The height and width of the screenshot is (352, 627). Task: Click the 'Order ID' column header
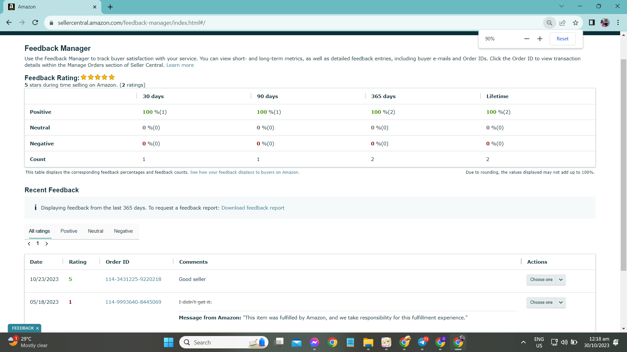[x=118, y=262]
